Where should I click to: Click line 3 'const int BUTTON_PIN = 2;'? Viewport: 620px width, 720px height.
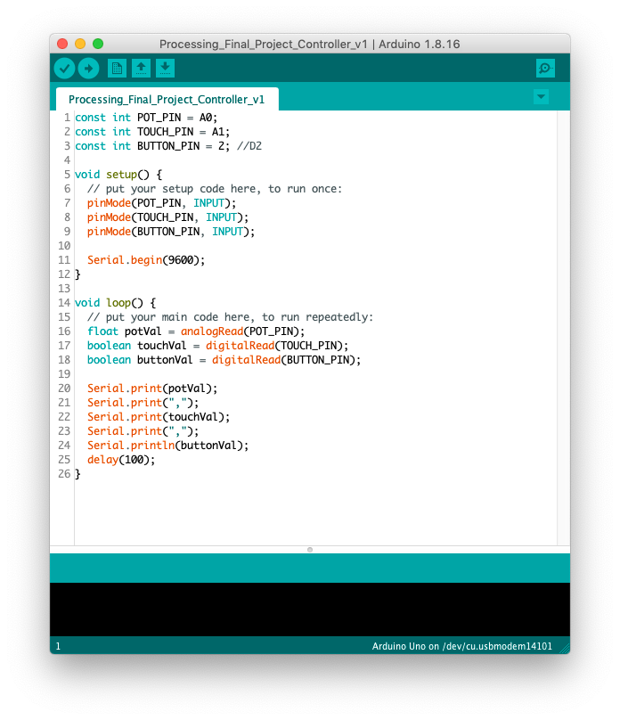tap(152, 146)
